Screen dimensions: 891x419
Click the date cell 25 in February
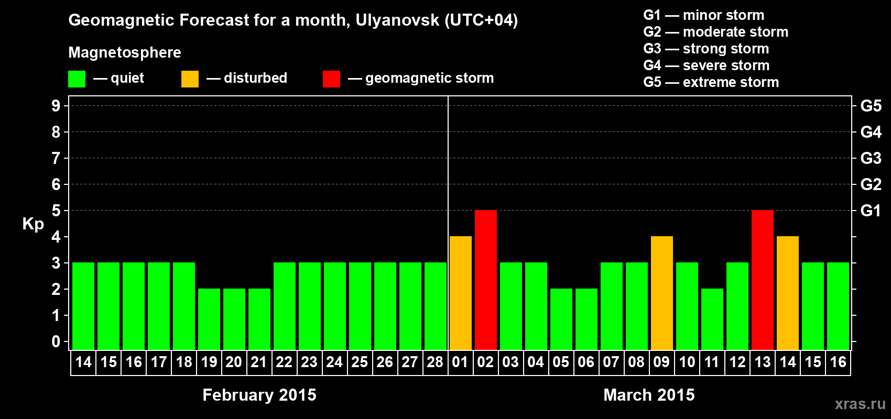360,362
